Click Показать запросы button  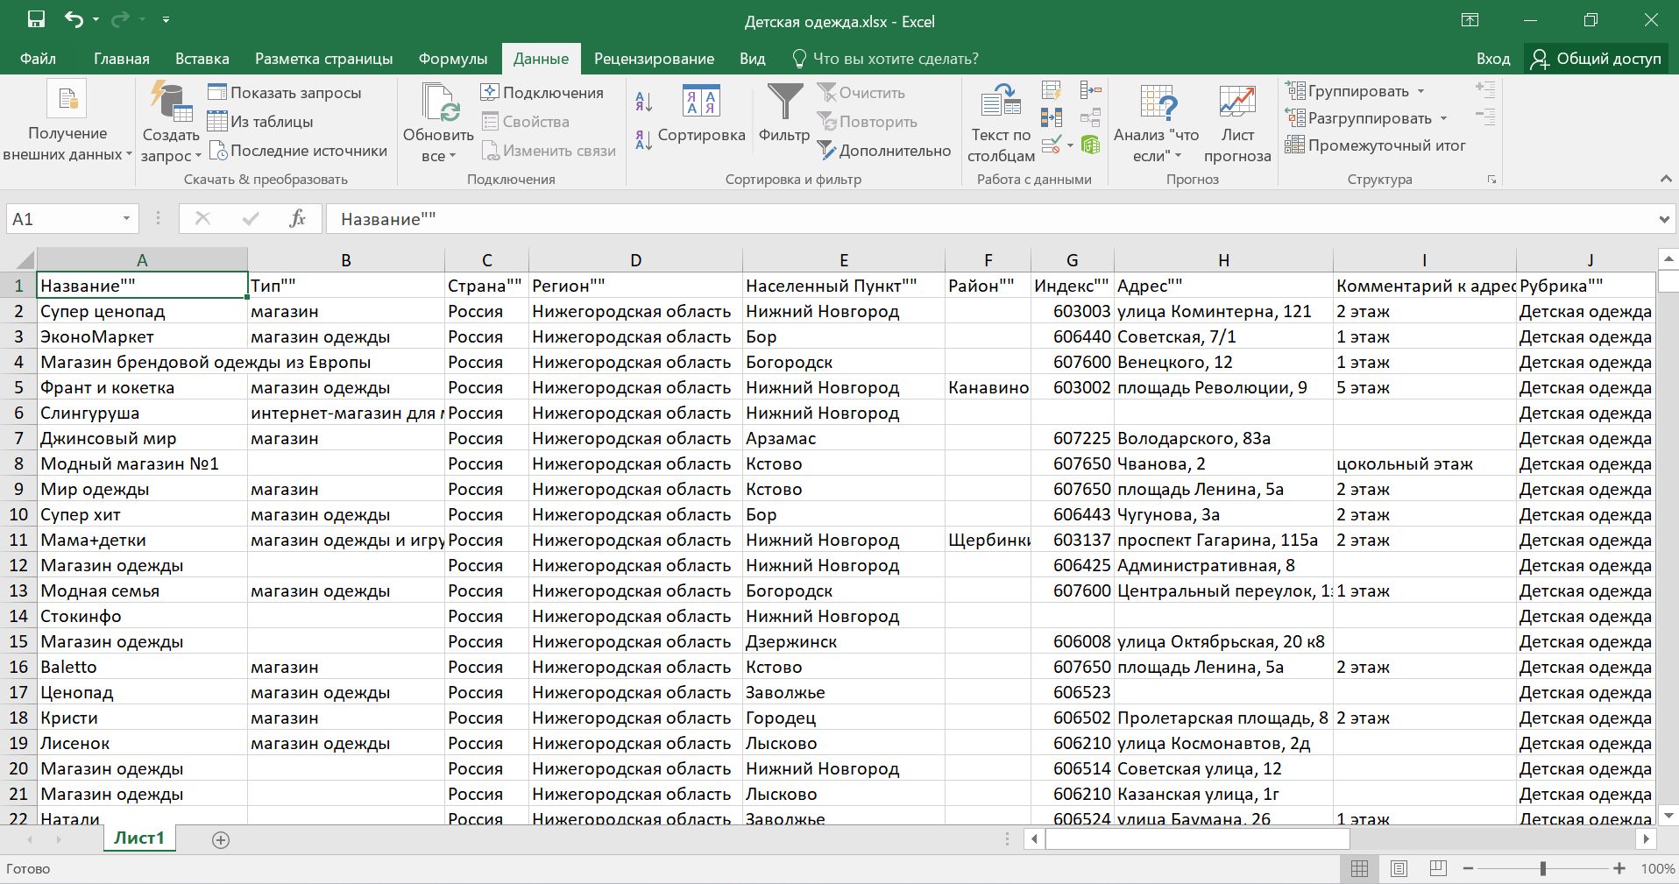(286, 93)
